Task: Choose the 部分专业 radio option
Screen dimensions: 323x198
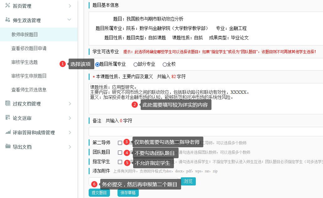Action: 136,65
